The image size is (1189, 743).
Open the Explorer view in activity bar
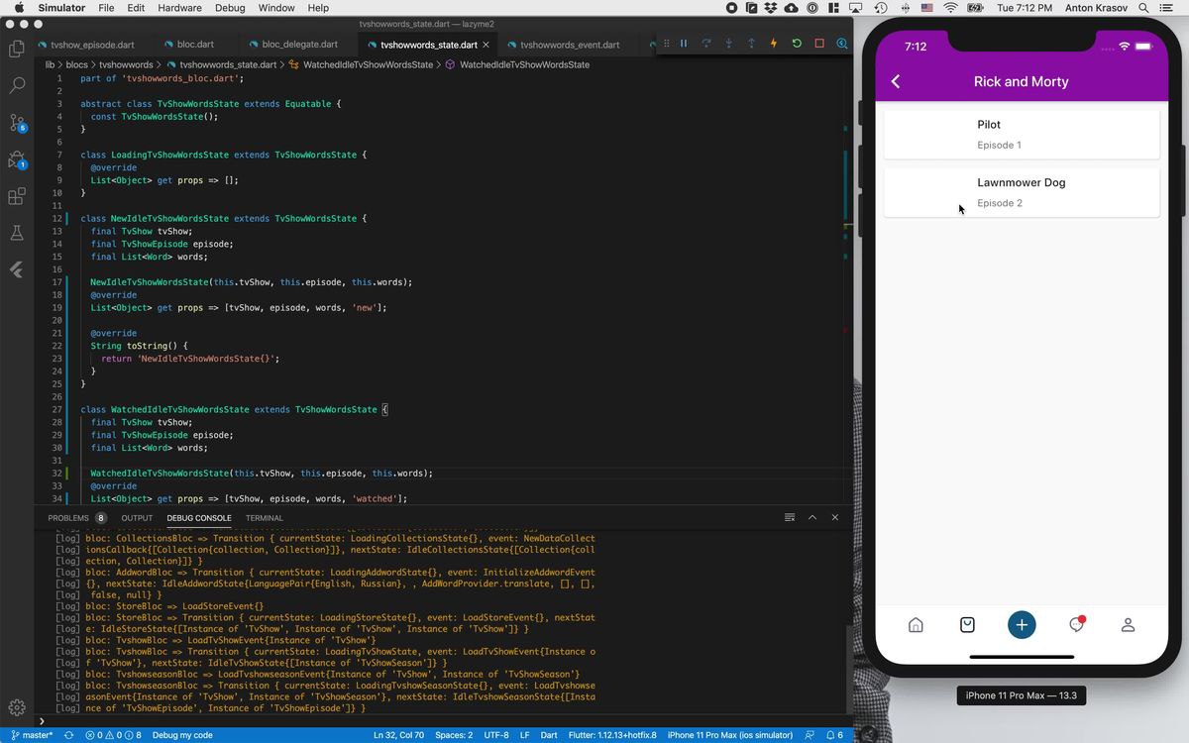click(17, 49)
